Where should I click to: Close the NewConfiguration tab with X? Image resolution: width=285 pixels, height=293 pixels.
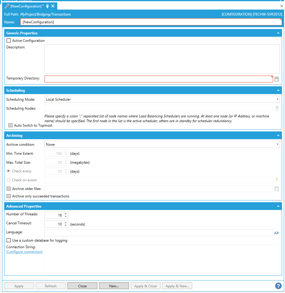tap(53, 6)
